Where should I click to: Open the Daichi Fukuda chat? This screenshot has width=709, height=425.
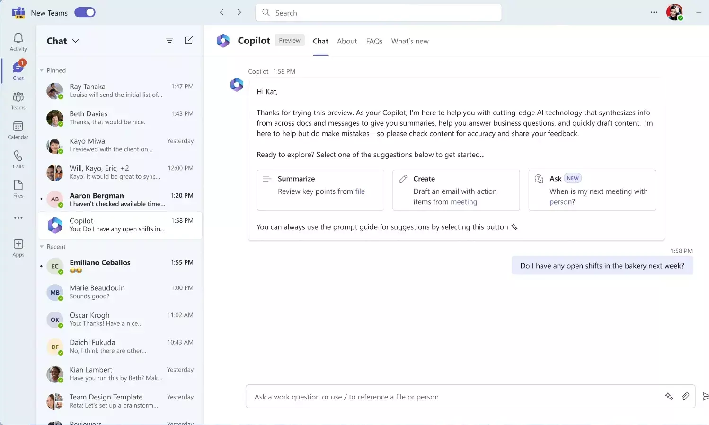coord(120,347)
